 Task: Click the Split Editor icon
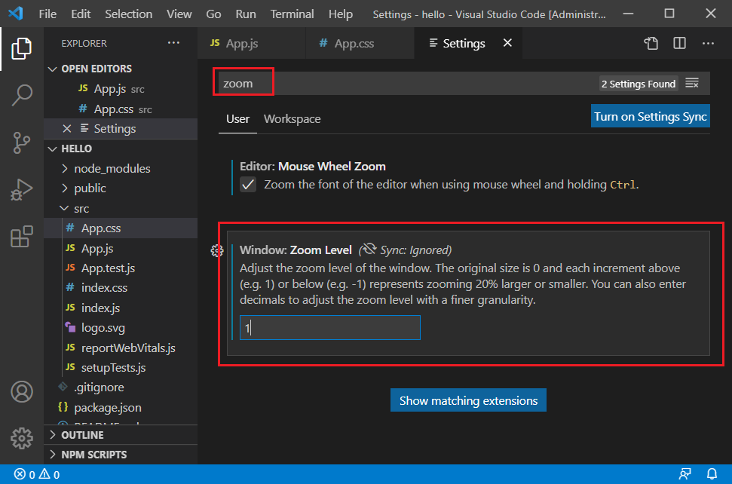680,44
